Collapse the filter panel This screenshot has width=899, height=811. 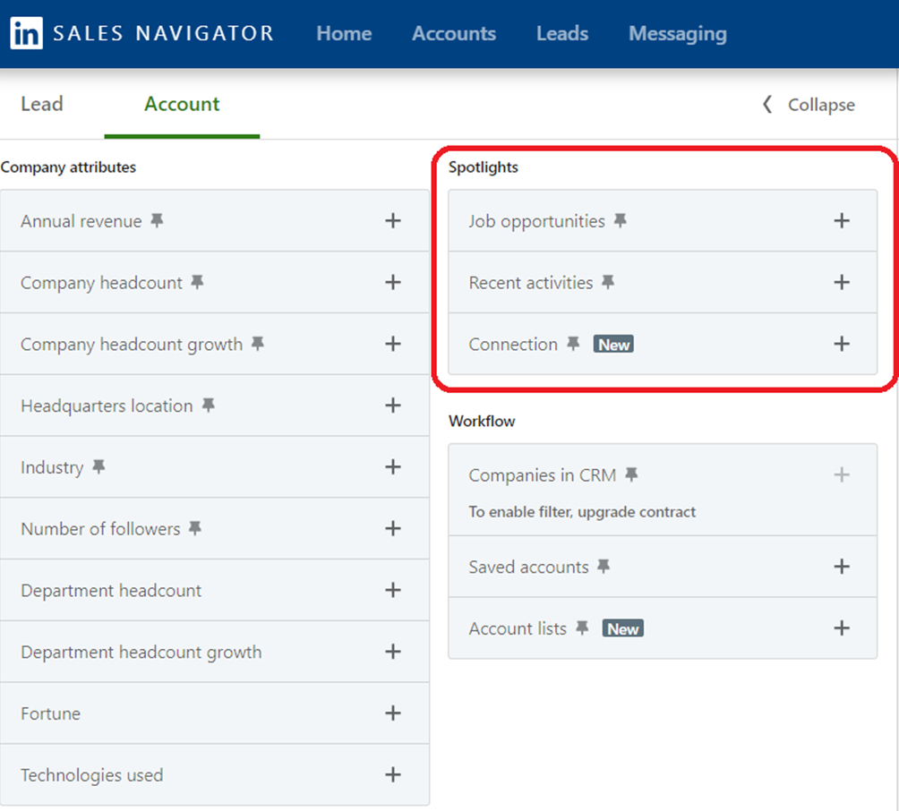[809, 105]
